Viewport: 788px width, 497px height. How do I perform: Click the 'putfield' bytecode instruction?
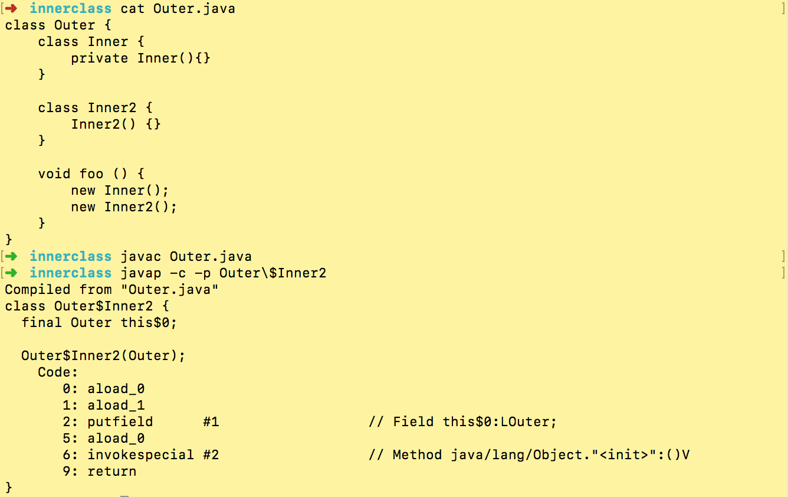coord(120,421)
